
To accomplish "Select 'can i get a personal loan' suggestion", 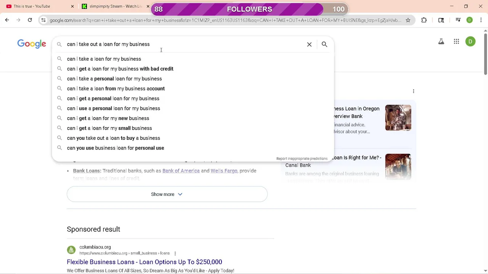I will click(x=113, y=99).
